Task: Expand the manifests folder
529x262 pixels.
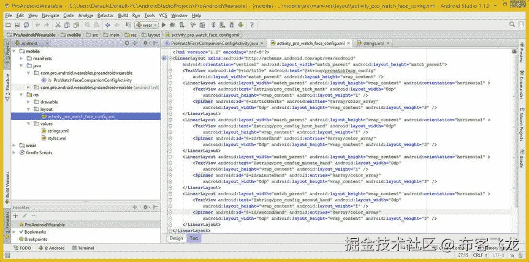Action: (x=21, y=59)
